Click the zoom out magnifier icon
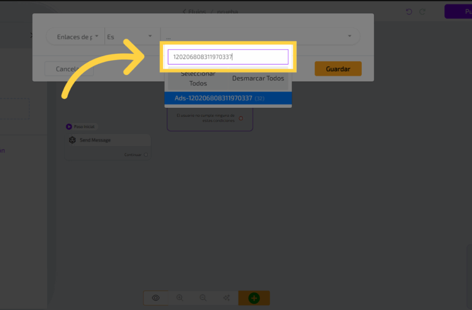The image size is (472, 310). [x=203, y=298]
